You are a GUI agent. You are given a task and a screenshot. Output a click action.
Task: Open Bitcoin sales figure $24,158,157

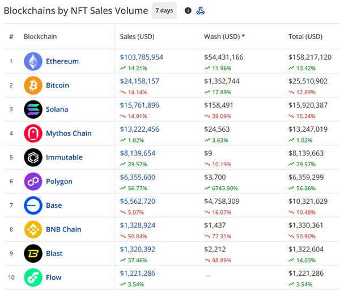pyautogui.click(x=139, y=81)
